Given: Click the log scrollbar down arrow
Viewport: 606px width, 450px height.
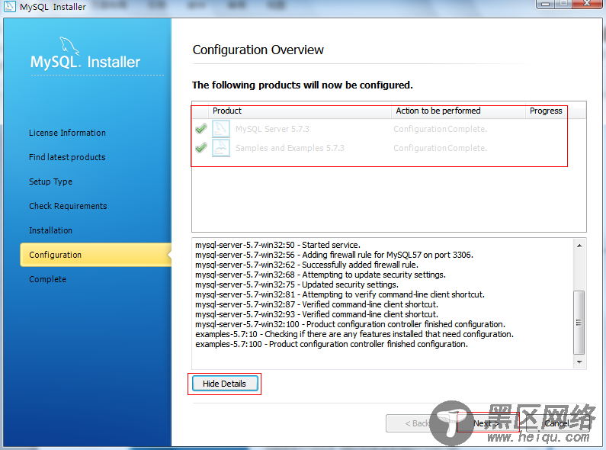Looking at the screenshot, I should click(579, 362).
